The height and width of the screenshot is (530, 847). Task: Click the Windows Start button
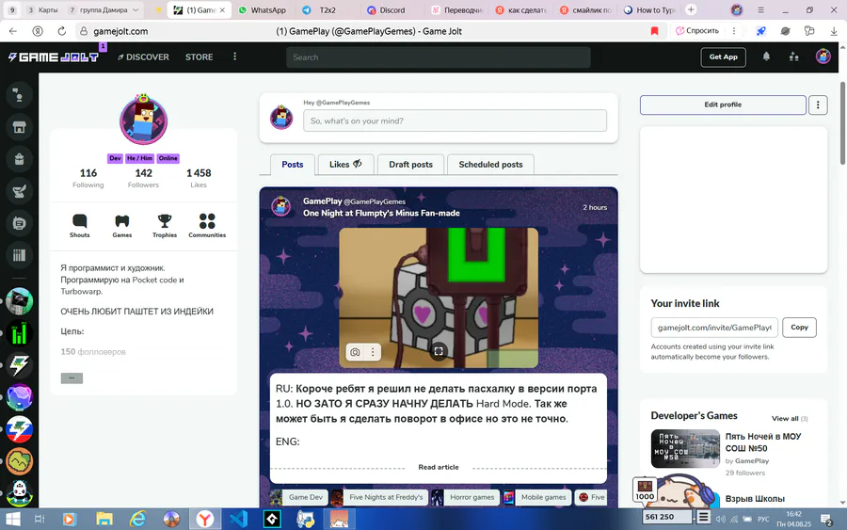(x=12, y=519)
